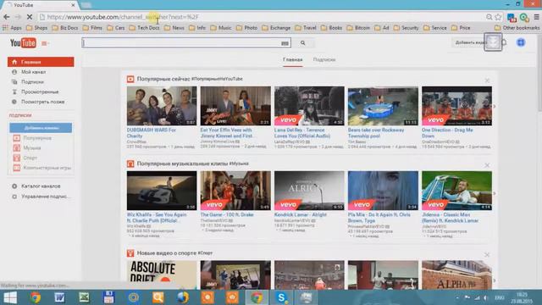Click the magnifier search button

pyautogui.click(x=303, y=43)
